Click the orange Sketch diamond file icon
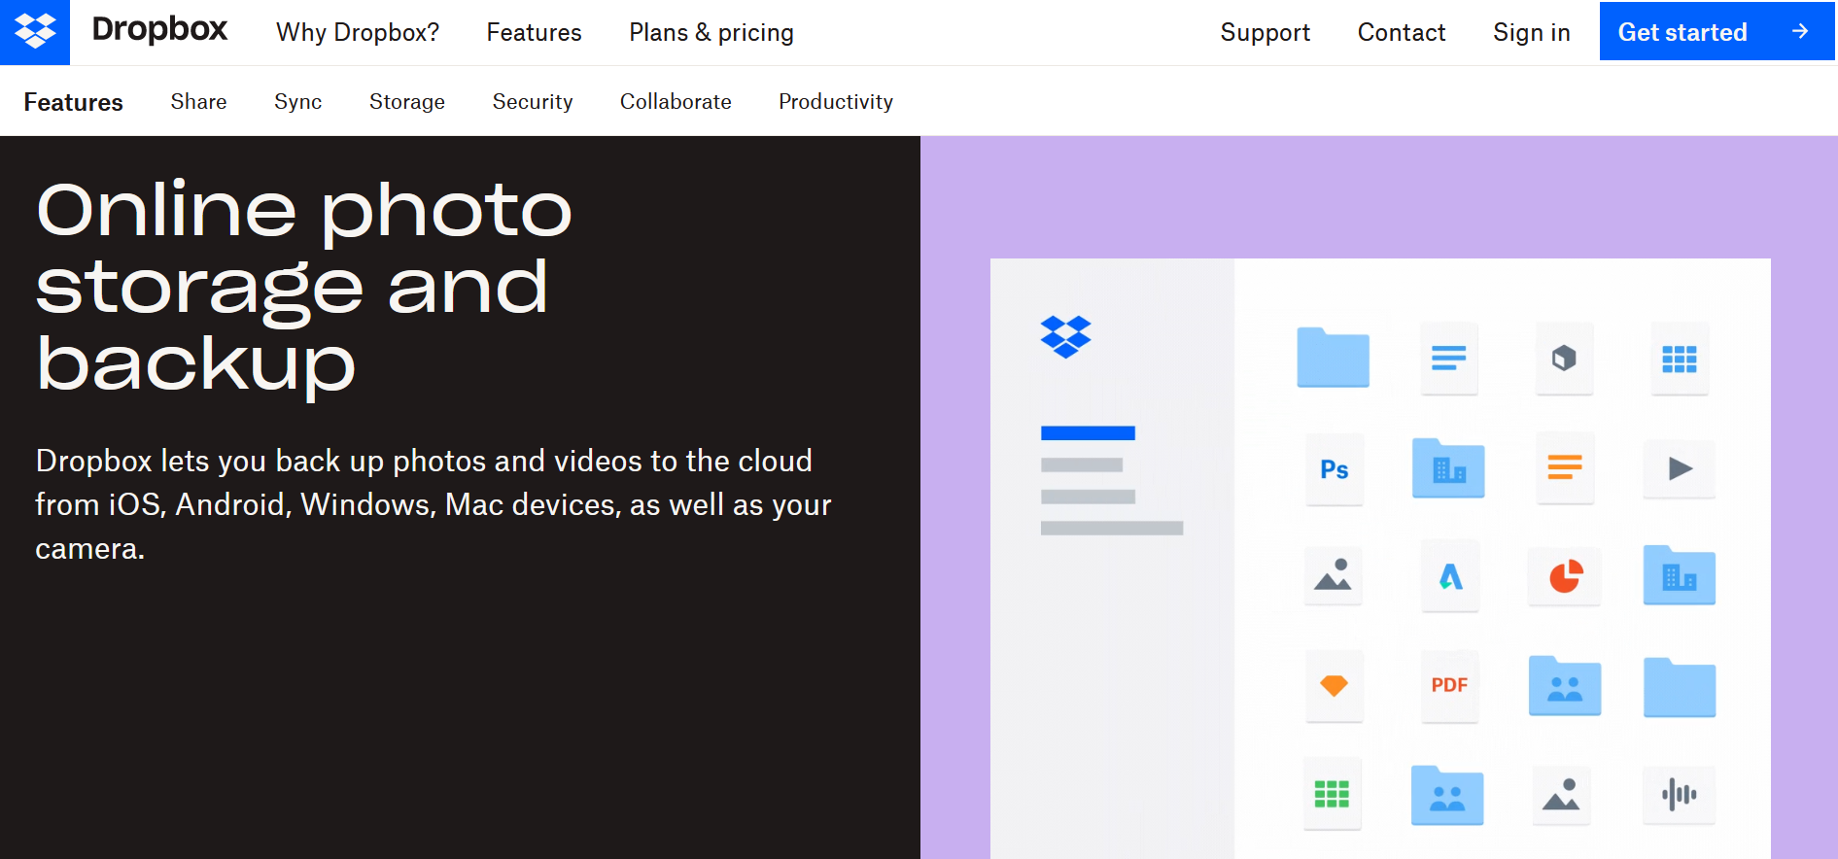1838x859 pixels. [x=1334, y=685]
